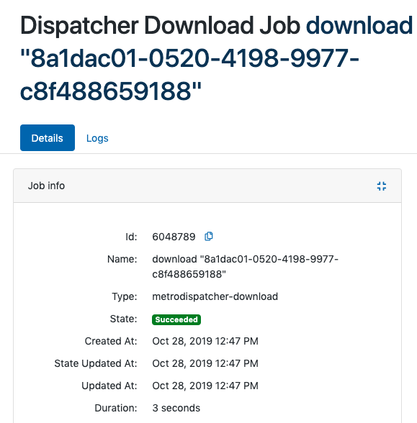Click the State Updated At: field label
Viewport: 417px width, 423px height.
[x=96, y=363]
